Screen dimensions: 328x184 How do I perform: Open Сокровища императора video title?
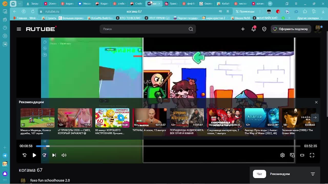click(223, 132)
